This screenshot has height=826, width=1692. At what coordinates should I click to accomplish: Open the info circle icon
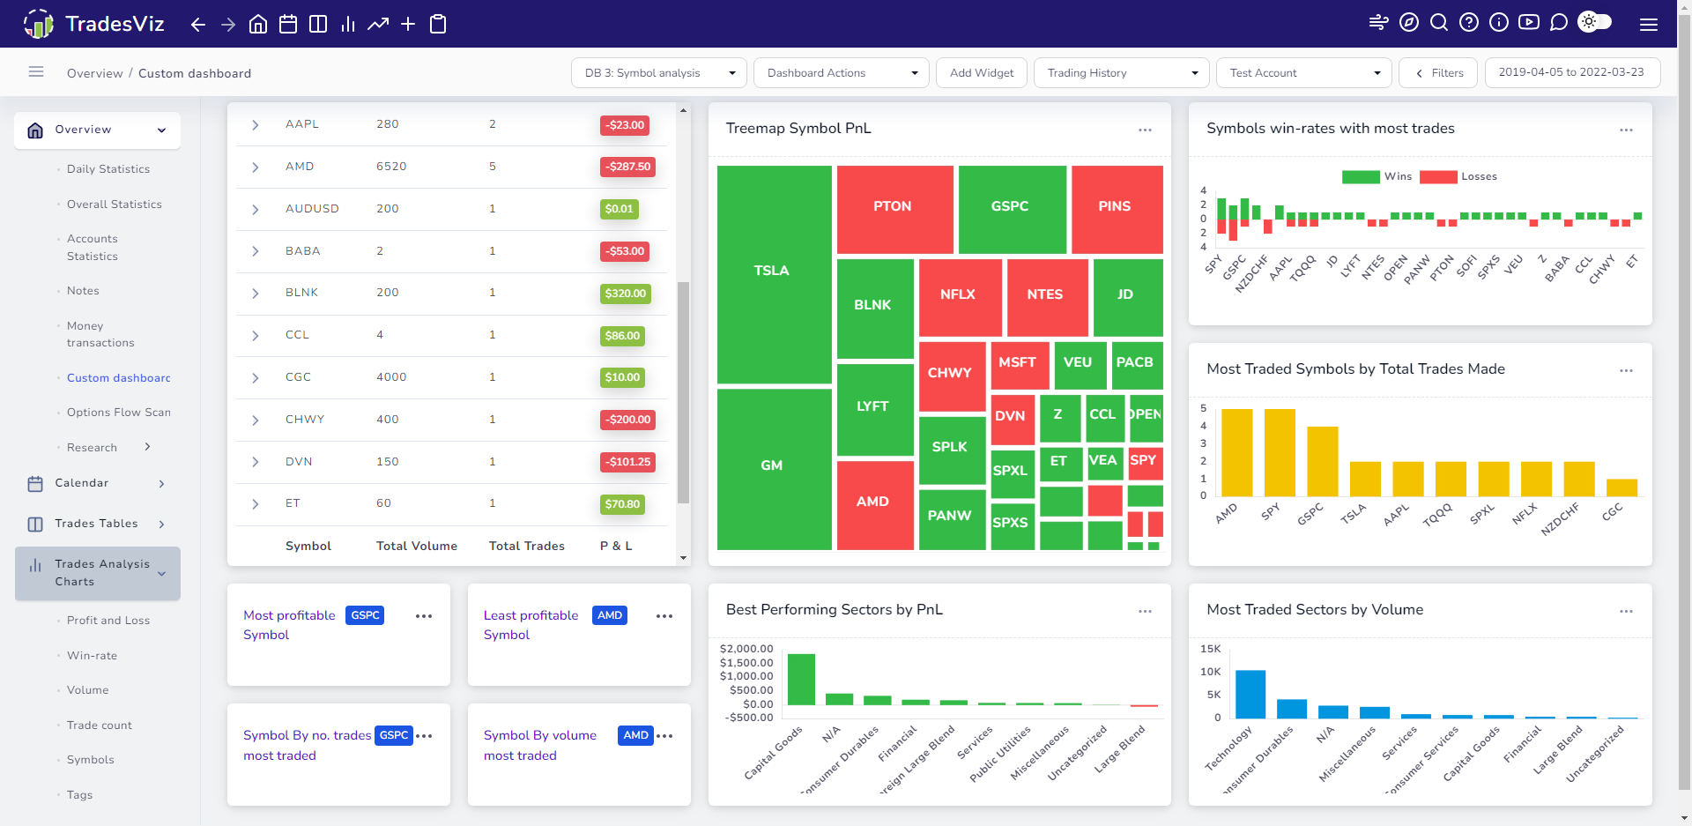click(1499, 23)
